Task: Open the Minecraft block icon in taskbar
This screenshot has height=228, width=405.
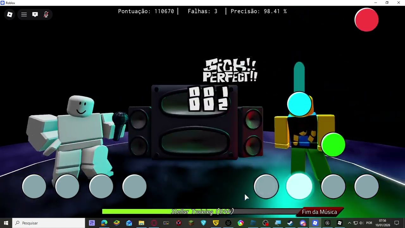Action: coord(191,223)
